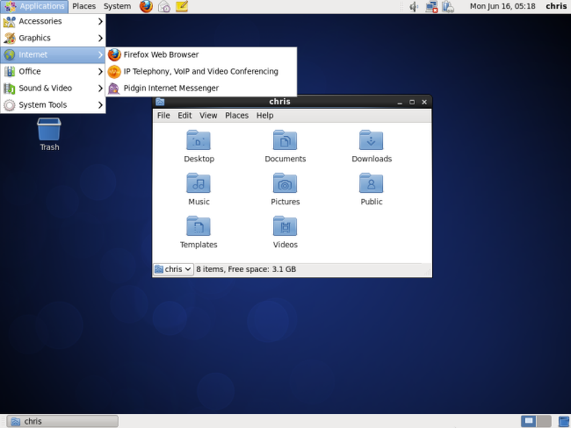Screen dimensions: 571x428
Task: Expand the Accessories submenu
Action: pos(53,22)
